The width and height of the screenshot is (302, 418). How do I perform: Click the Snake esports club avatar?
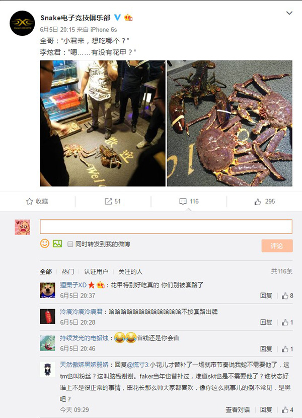[22, 23]
